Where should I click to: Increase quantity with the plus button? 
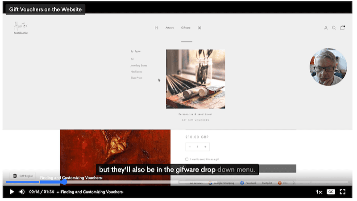[205, 147]
